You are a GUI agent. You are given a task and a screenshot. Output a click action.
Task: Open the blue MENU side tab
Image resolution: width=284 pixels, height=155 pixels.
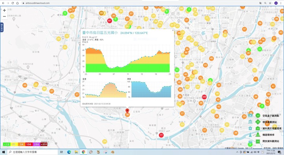click(x=2, y=27)
